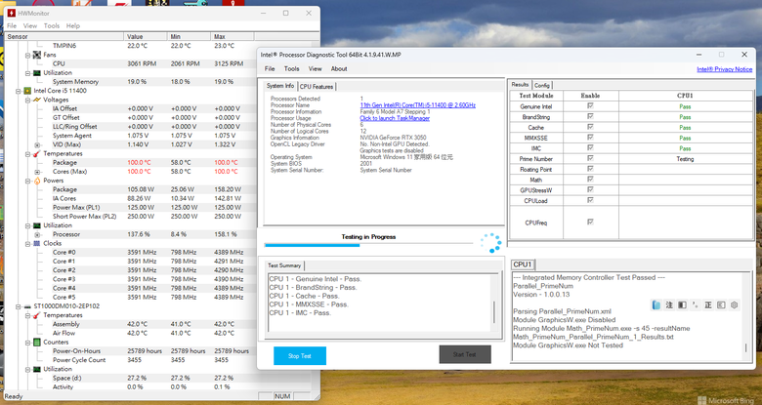Open the 11th Gen Intel Core processor name link
This screenshot has height=405, width=762.
(417, 104)
